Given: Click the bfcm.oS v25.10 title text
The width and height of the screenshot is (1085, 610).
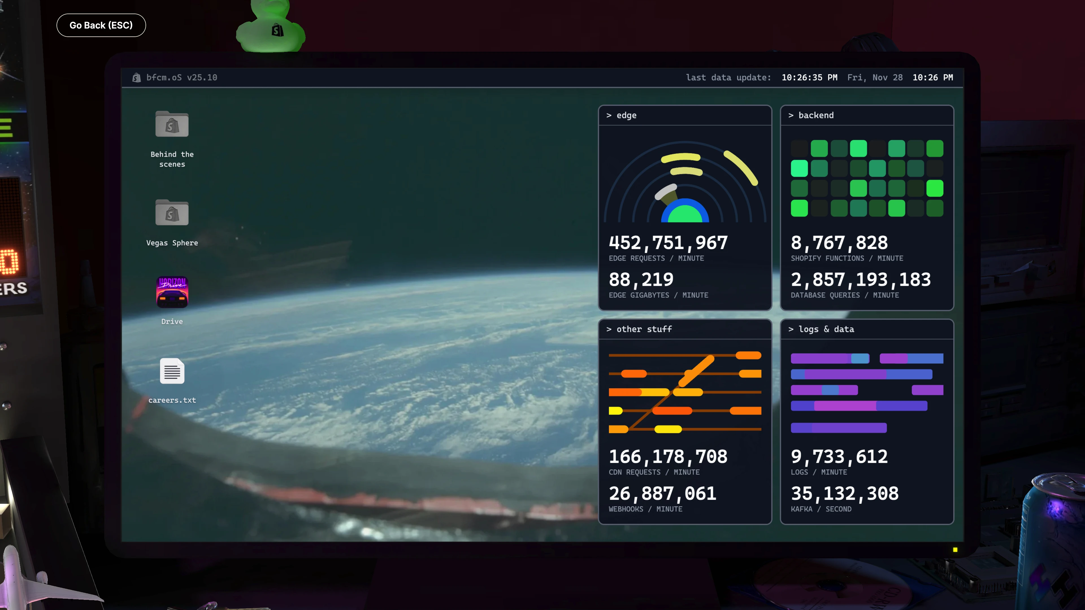Looking at the screenshot, I should click(181, 77).
